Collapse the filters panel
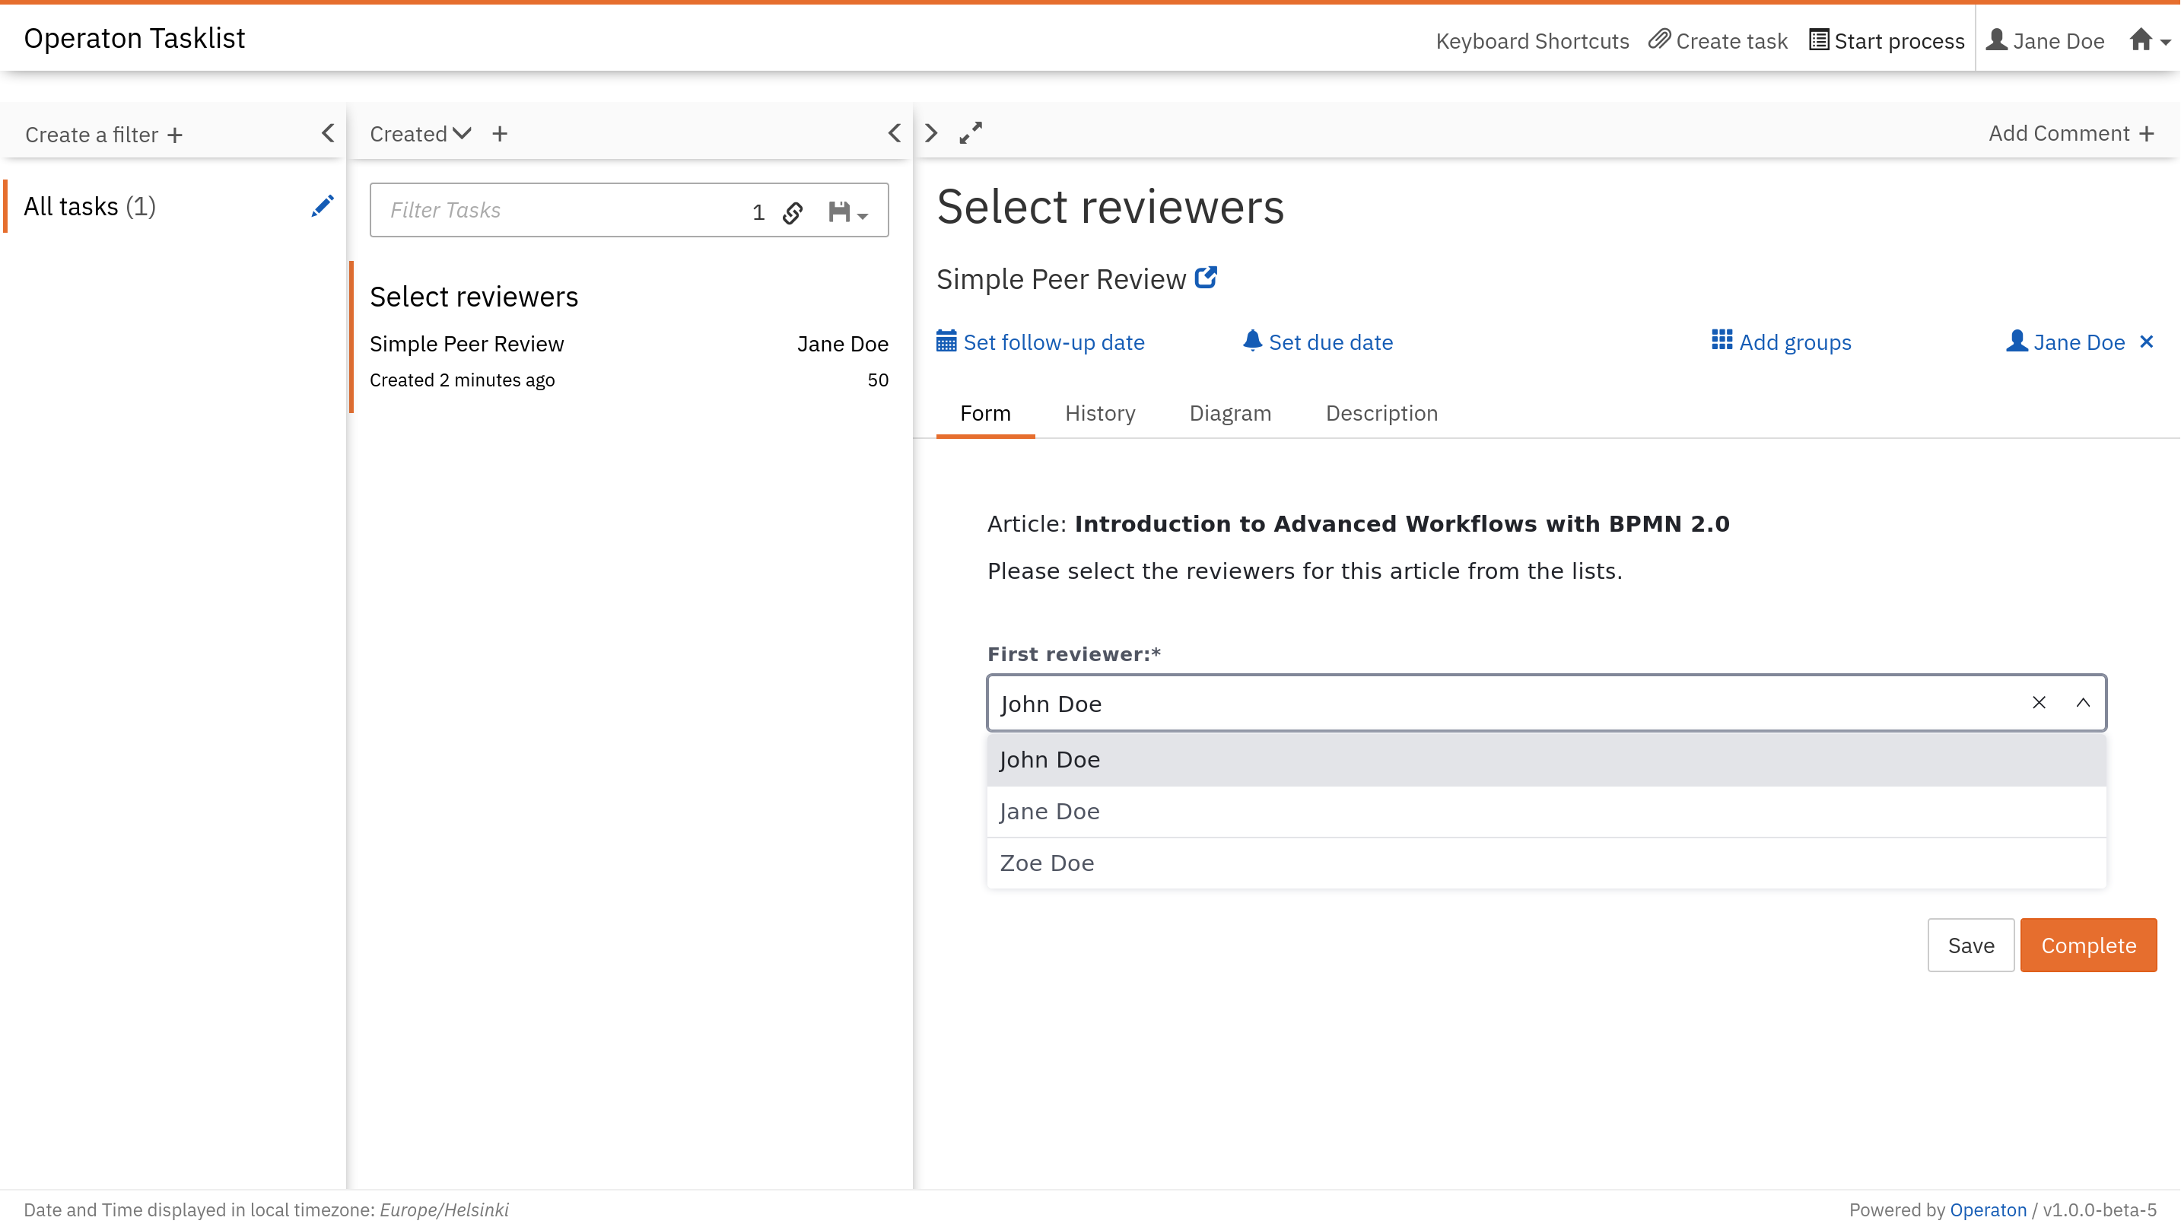Screen dimensions: 2181x1227 (x=328, y=134)
